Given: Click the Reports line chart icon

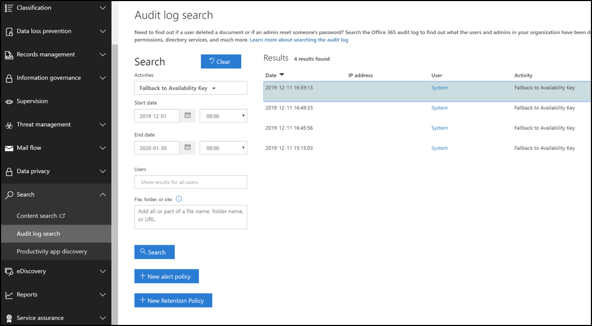Looking at the screenshot, I should 9,295.
